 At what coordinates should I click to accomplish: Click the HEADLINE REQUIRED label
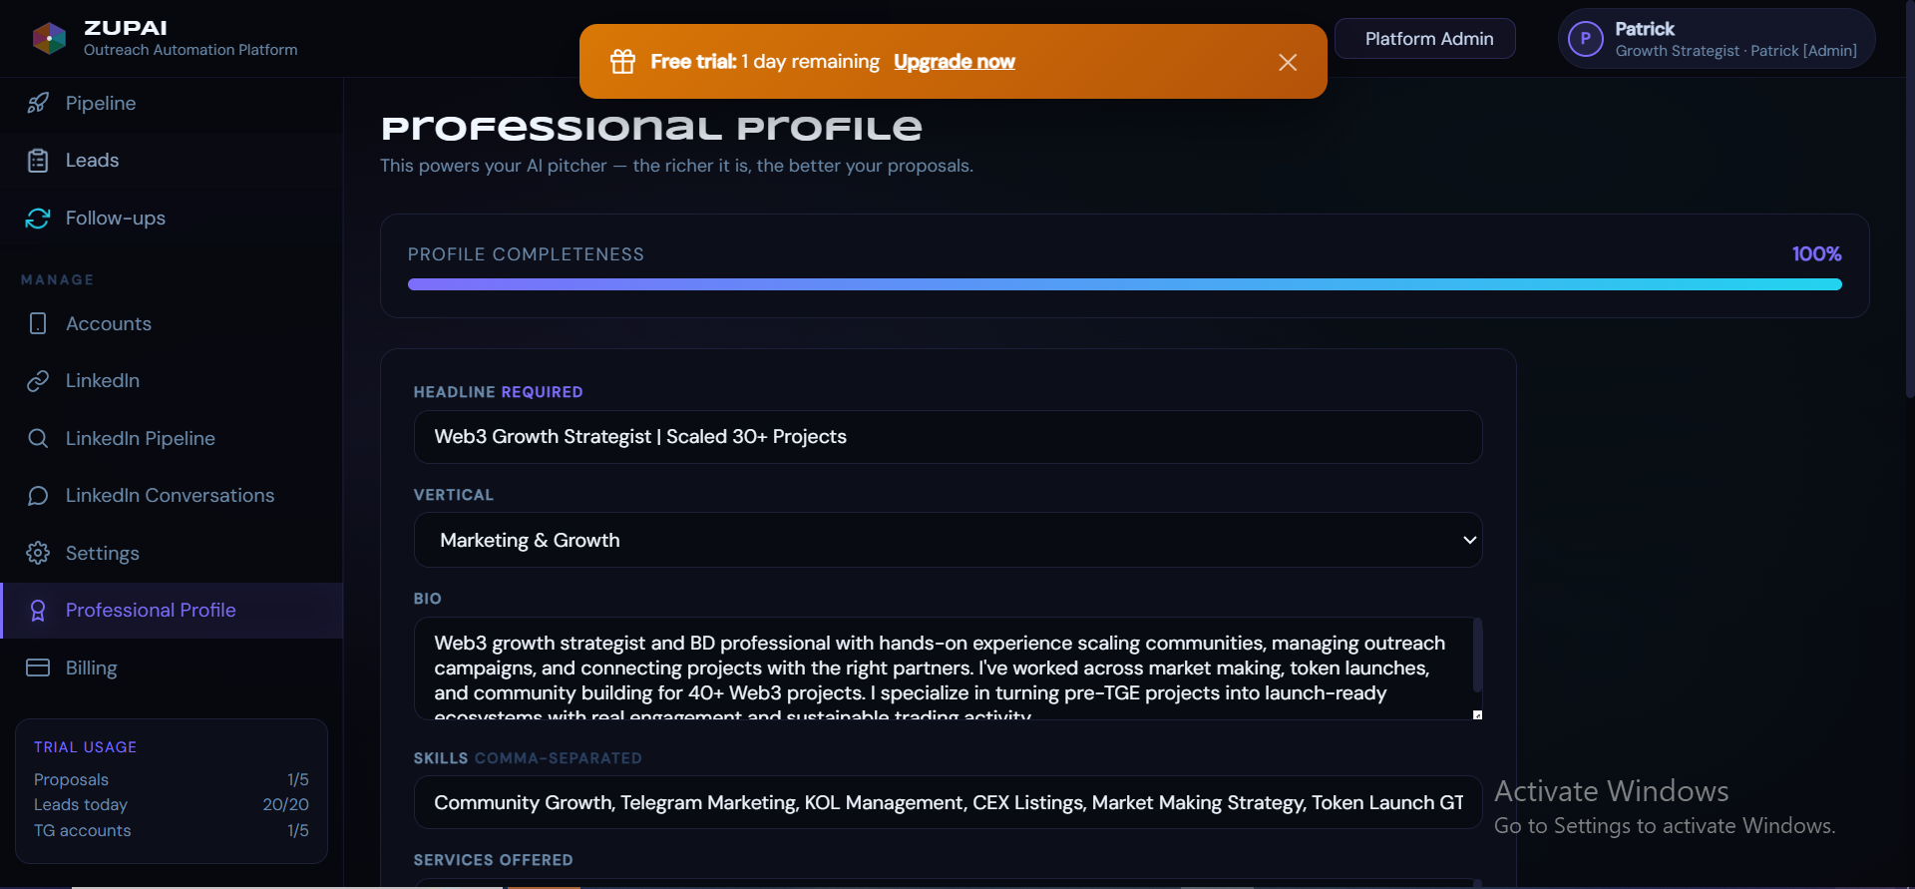click(499, 392)
